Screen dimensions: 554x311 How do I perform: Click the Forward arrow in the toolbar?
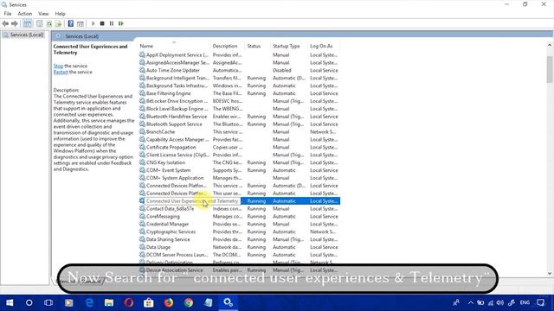15,23
